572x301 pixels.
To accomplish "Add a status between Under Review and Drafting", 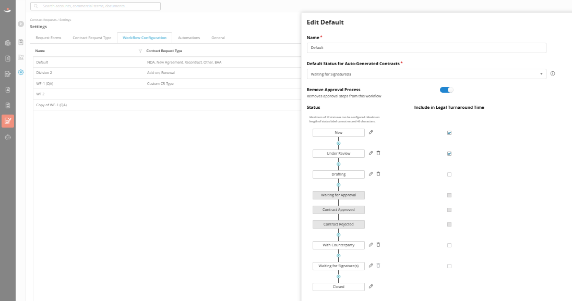I will 339,164.
